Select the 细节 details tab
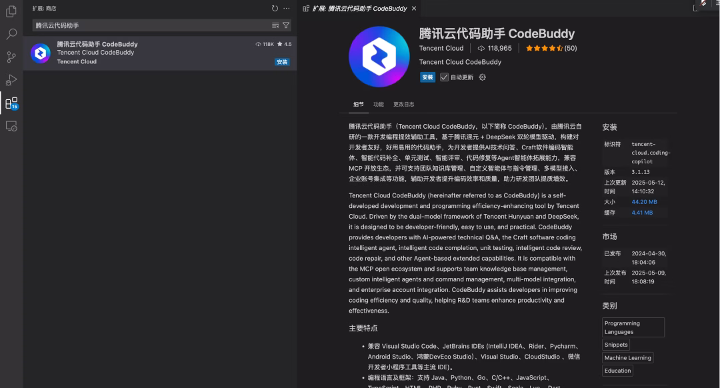720x388 pixels. 358,104
